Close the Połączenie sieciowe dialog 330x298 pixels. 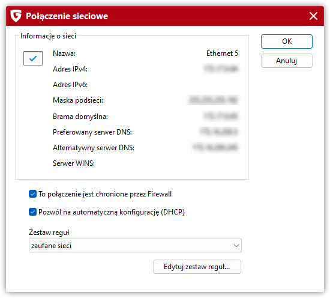(x=313, y=16)
